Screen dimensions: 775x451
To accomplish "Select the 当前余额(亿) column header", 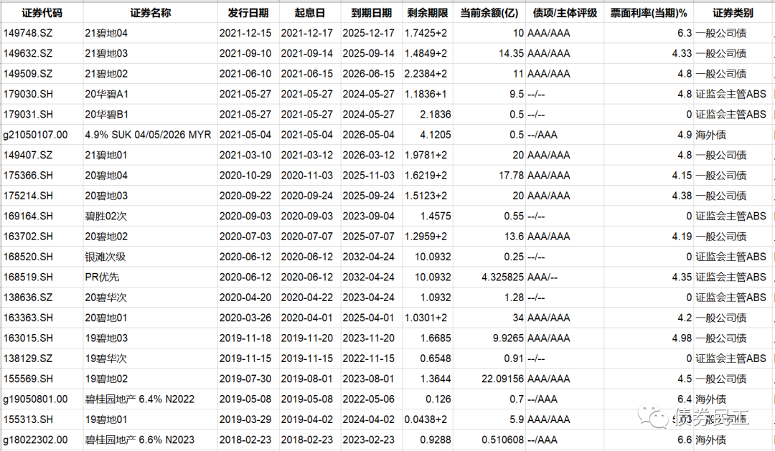I will point(491,13).
